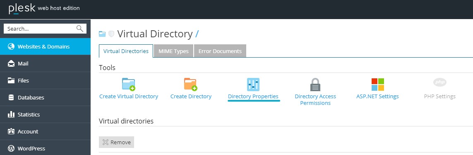Image resolution: width=473 pixels, height=155 pixels.
Task: Open the Statistics sidebar item
Action: (x=45, y=114)
